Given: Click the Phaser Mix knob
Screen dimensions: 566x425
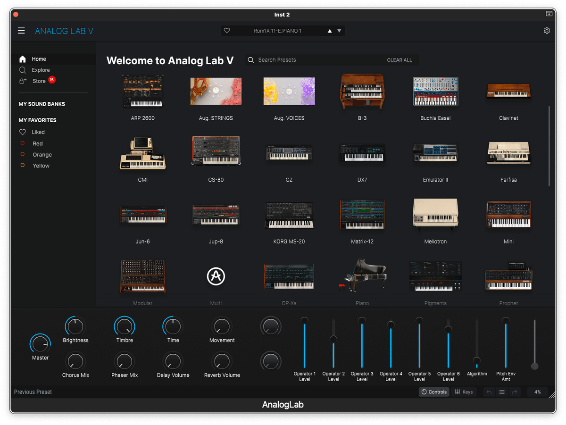Looking at the screenshot, I should pyautogui.click(x=125, y=362).
